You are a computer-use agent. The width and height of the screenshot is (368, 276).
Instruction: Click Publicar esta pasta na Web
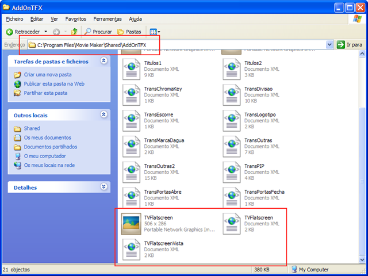(54, 84)
